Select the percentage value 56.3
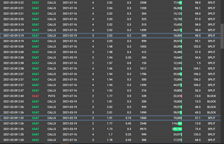The width and height of the screenshot is (224, 144). pyautogui.click(x=198, y=91)
